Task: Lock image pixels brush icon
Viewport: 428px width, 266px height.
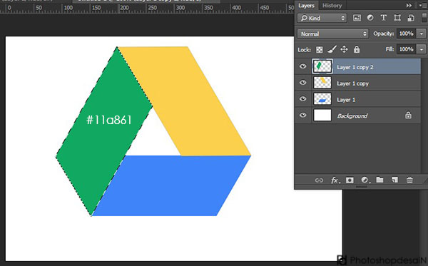Action: click(x=332, y=49)
